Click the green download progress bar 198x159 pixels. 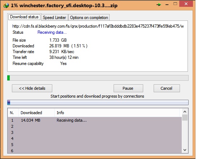(x=98, y=78)
